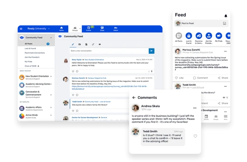
Task: Select the document icon in composer
Action: (x=86, y=44)
